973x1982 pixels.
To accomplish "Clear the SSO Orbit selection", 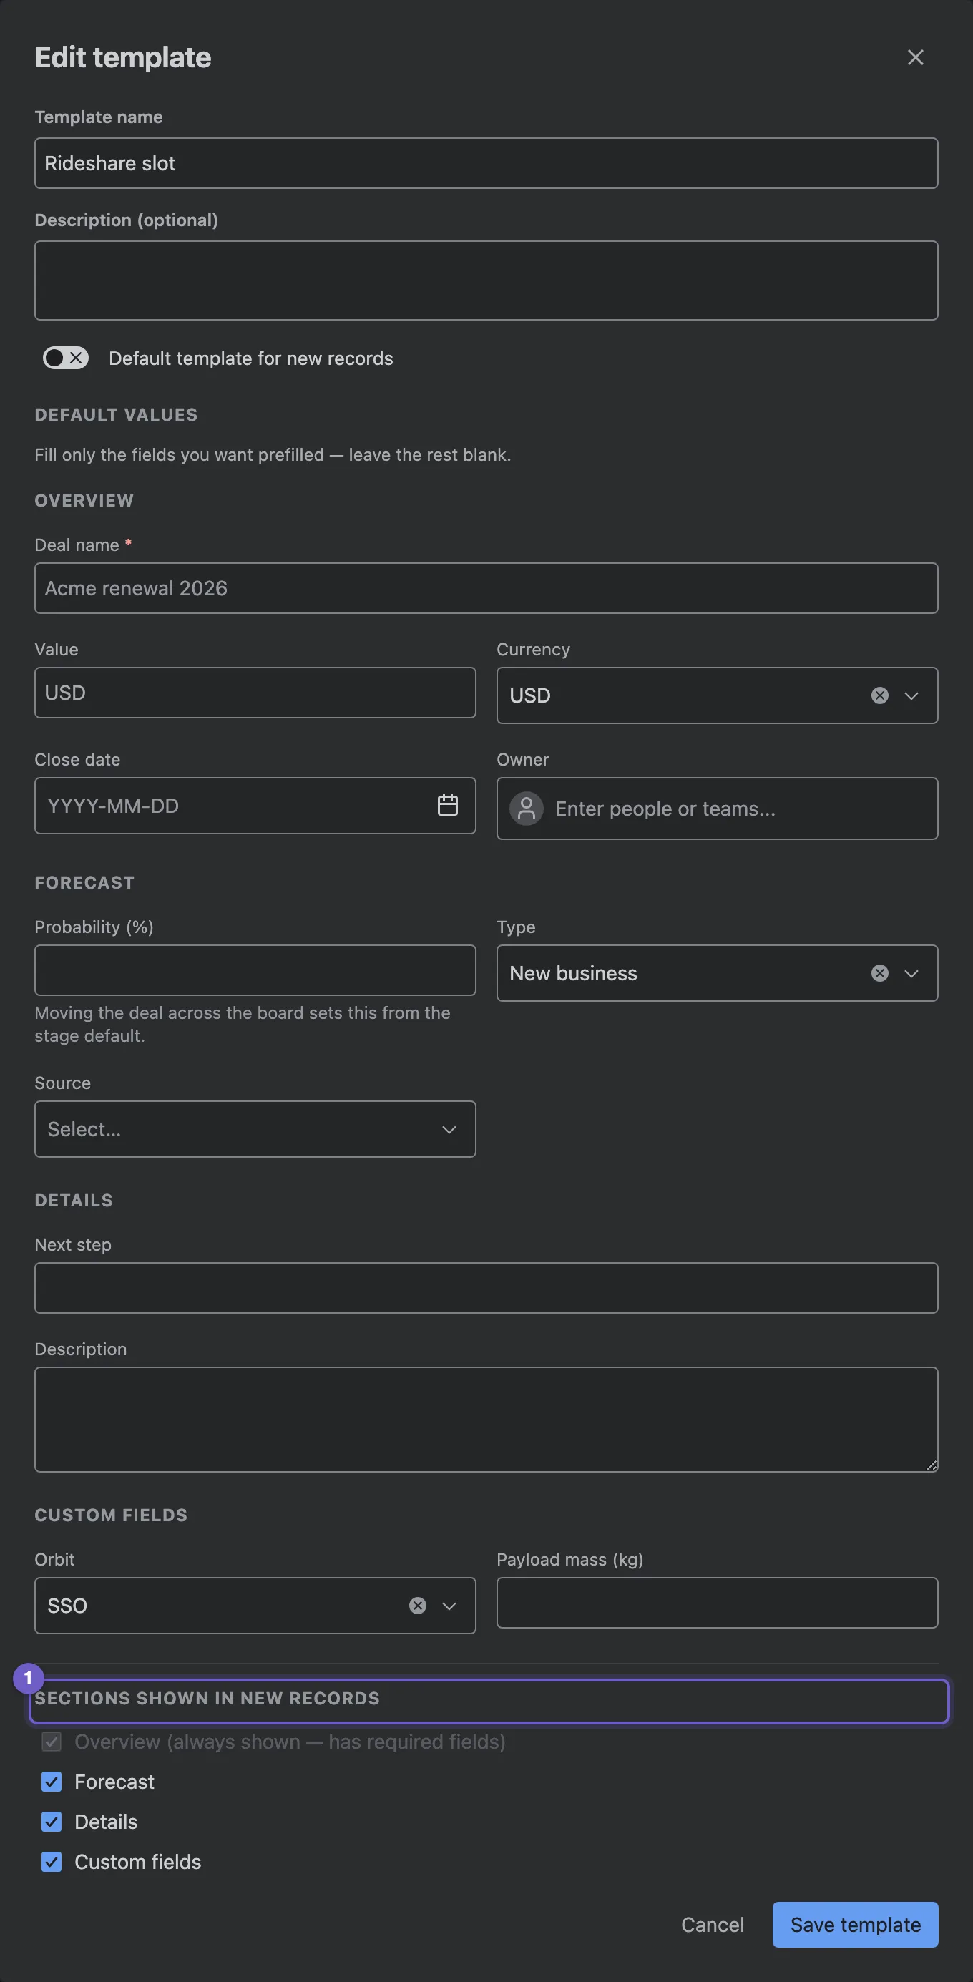I will click(417, 1606).
